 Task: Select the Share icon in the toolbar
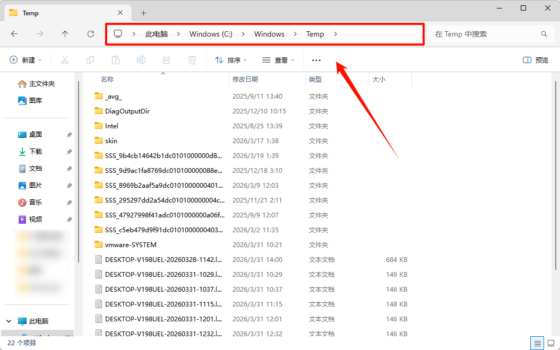click(167, 59)
